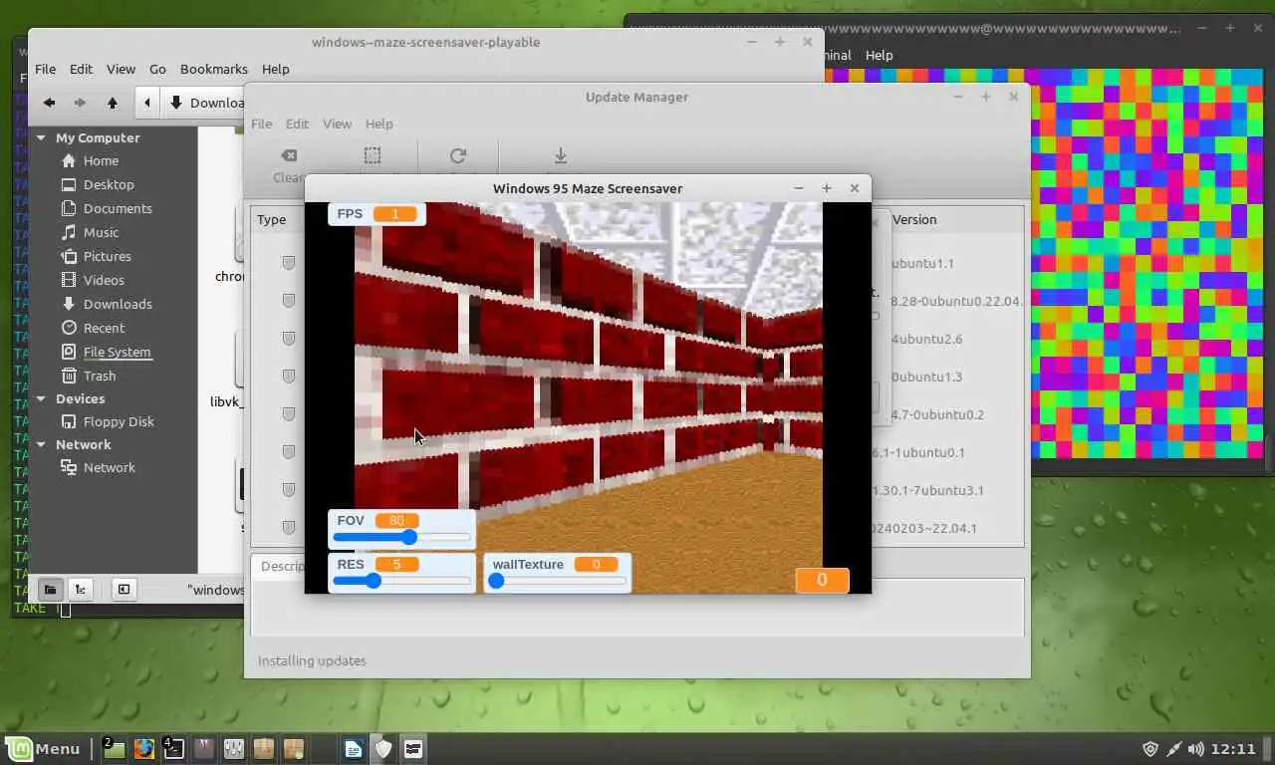Open Recent in the sidebar
Screen dimensions: 1275x765
(x=104, y=328)
